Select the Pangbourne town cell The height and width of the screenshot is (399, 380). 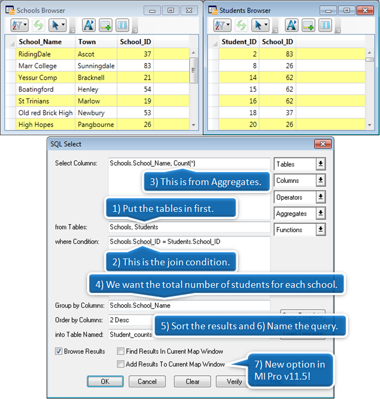96,124
